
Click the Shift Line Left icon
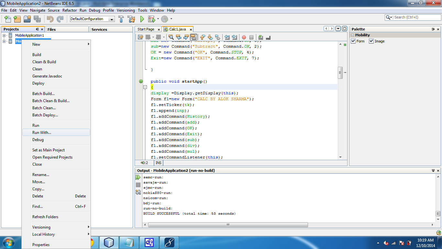pos(227,37)
